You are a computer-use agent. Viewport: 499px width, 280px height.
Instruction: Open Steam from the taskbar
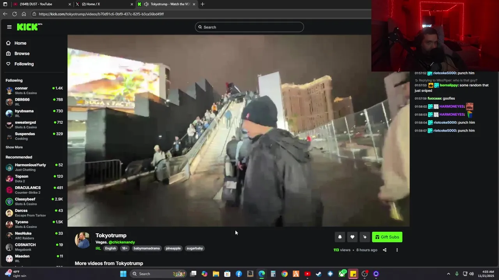319,274
